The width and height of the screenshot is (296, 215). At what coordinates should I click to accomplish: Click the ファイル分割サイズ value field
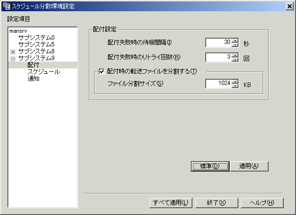point(218,84)
